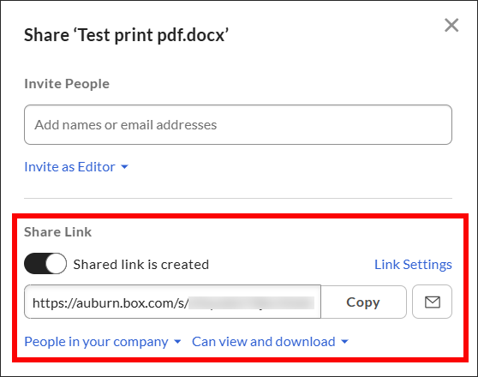The width and height of the screenshot is (478, 377).
Task: Expand the People in your company menu
Action: click(x=103, y=342)
